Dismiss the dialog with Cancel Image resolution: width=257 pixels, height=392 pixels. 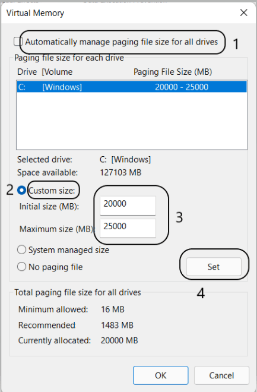click(x=221, y=375)
